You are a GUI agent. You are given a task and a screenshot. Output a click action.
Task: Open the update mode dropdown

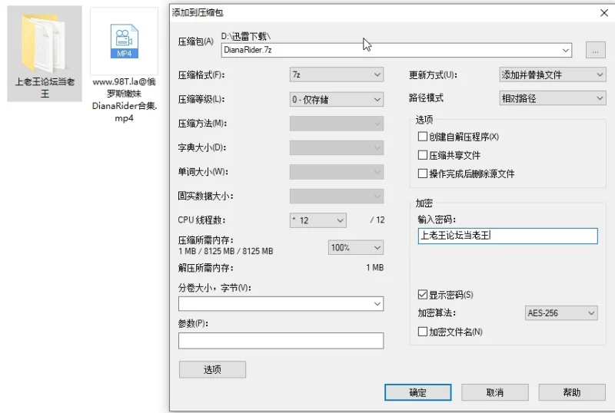pyautogui.click(x=552, y=74)
